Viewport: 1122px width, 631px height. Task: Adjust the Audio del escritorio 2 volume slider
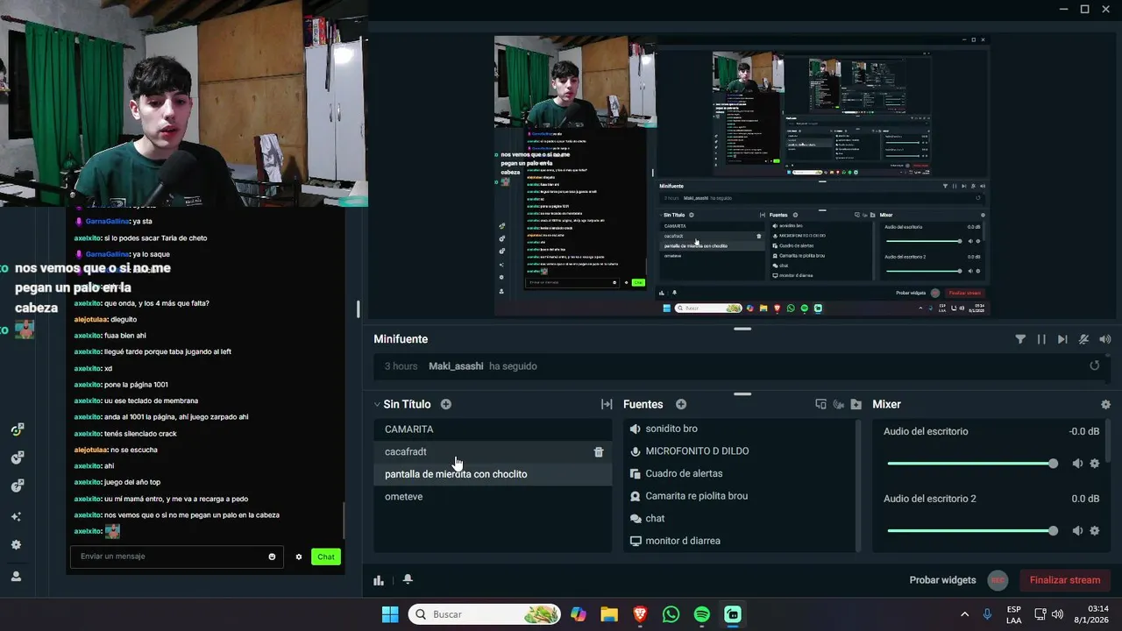(x=972, y=530)
